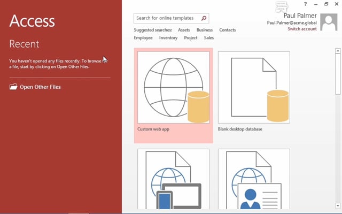Viewport: 342px width, 214px height.
Task: Search suggested category Business
Action: tap(204, 30)
